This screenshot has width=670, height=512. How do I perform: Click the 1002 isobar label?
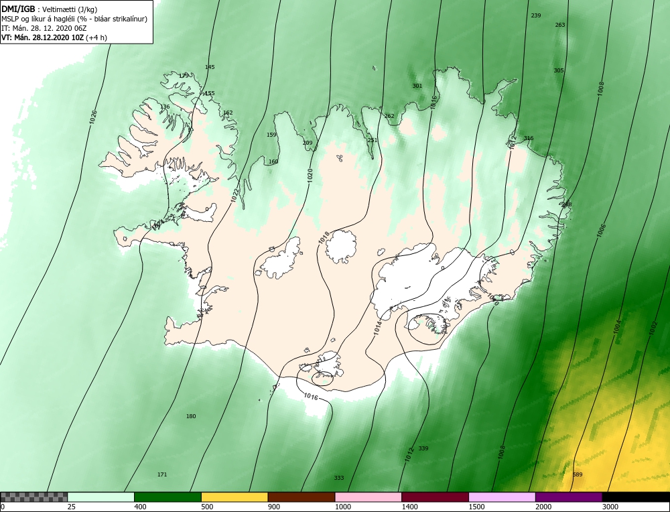[653, 330]
